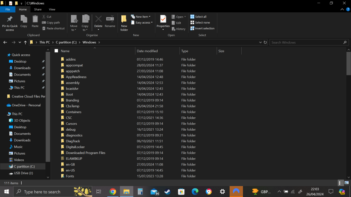The width and height of the screenshot is (351, 197).
Task: Open the address bar history dropdown
Action: [x=260, y=42]
